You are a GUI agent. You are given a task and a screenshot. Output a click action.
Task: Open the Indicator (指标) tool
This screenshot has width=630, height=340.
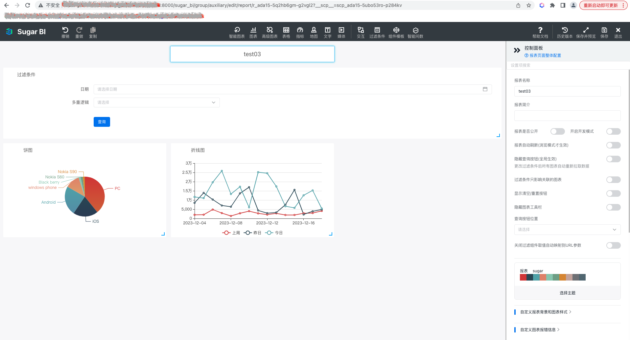300,32
